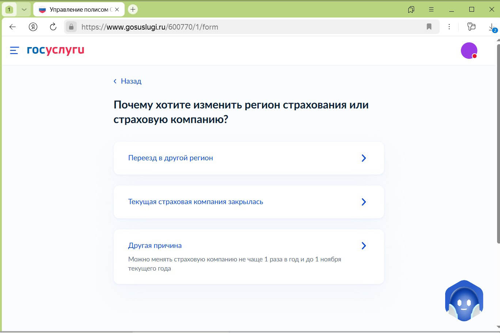Open a new browser tab
The image size is (500, 333).
132,9
